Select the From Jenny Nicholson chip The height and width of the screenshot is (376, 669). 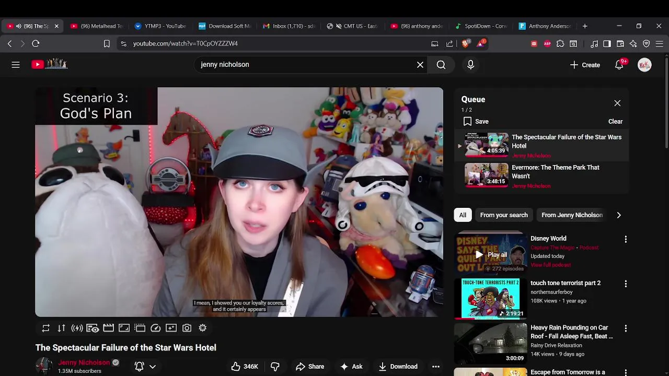(572, 215)
